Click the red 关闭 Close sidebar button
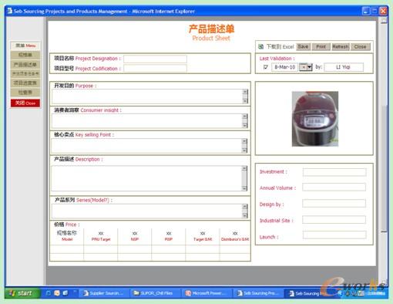 25,103
